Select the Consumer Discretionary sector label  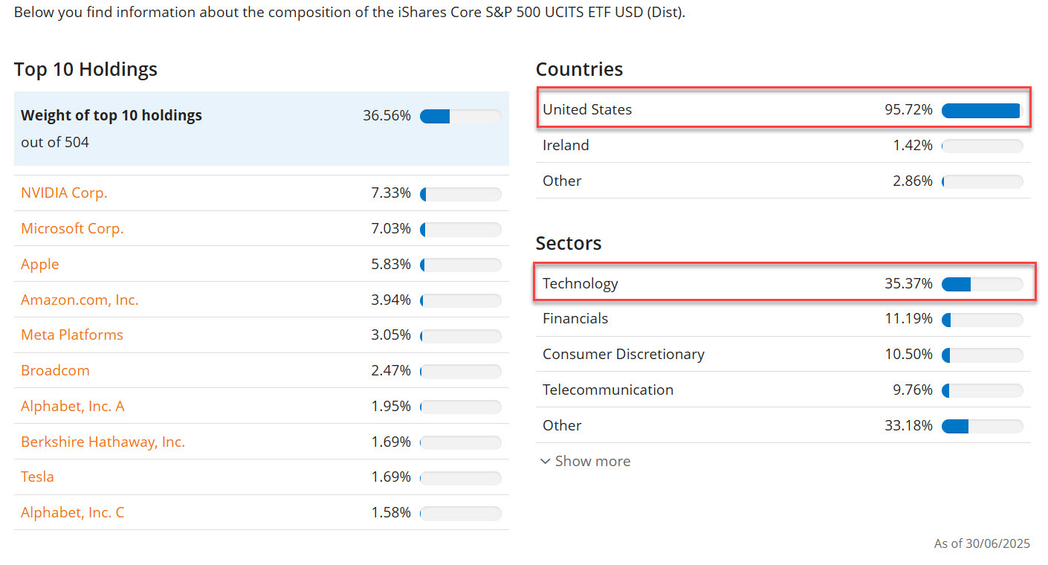(x=624, y=354)
